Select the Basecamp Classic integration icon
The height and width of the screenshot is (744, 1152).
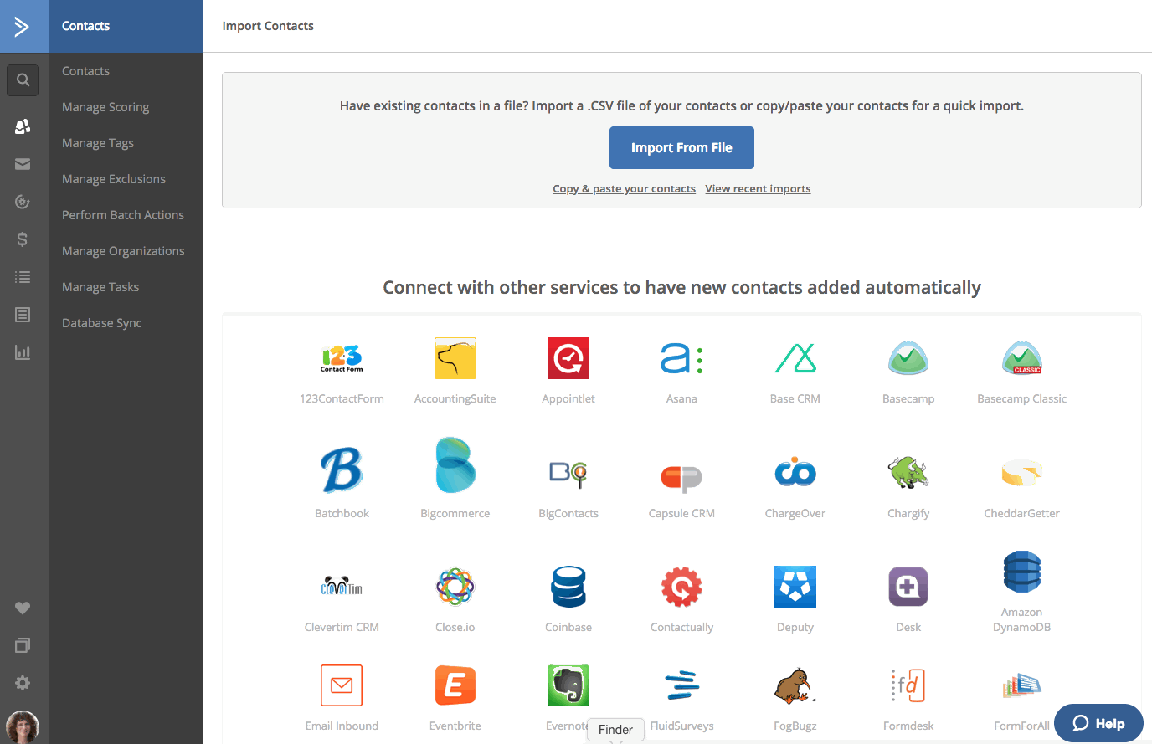click(x=1021, y=358)
